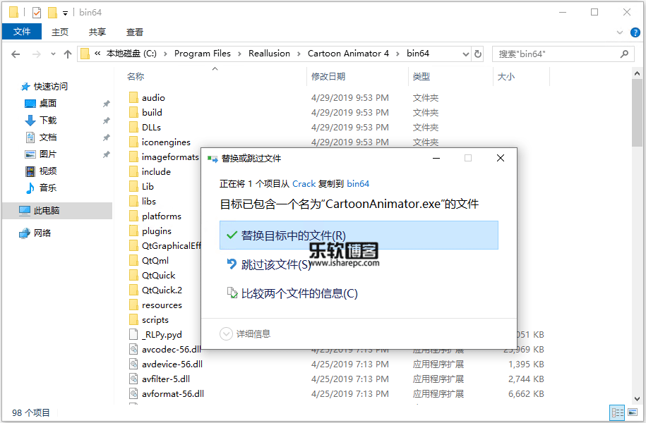Select 网络 in the navigation pane
This screenshot has width=646, height=423.
(x=42, y=233)
